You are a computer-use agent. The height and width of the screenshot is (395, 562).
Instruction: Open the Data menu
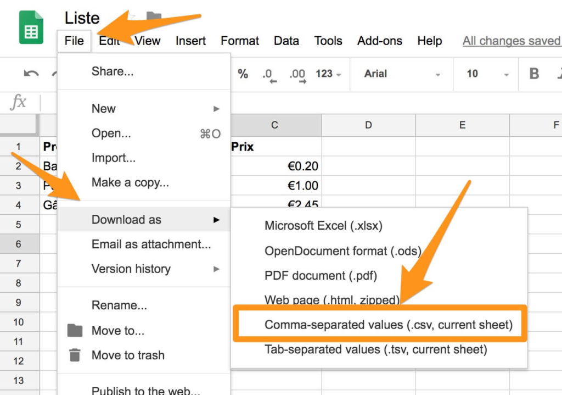286,41
